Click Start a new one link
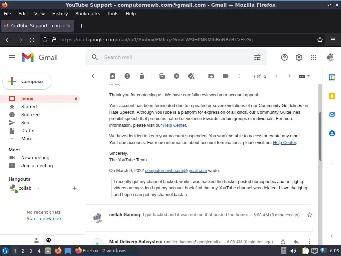 tap(44, 218)
